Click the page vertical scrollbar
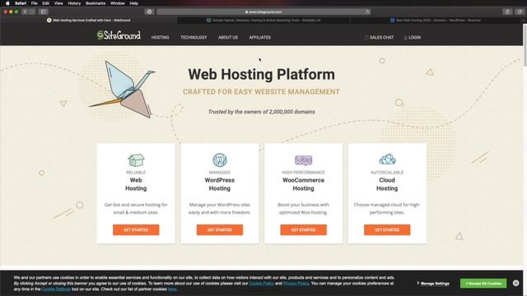Viewport: 527px width, 296px height. [x=525, y=45]
